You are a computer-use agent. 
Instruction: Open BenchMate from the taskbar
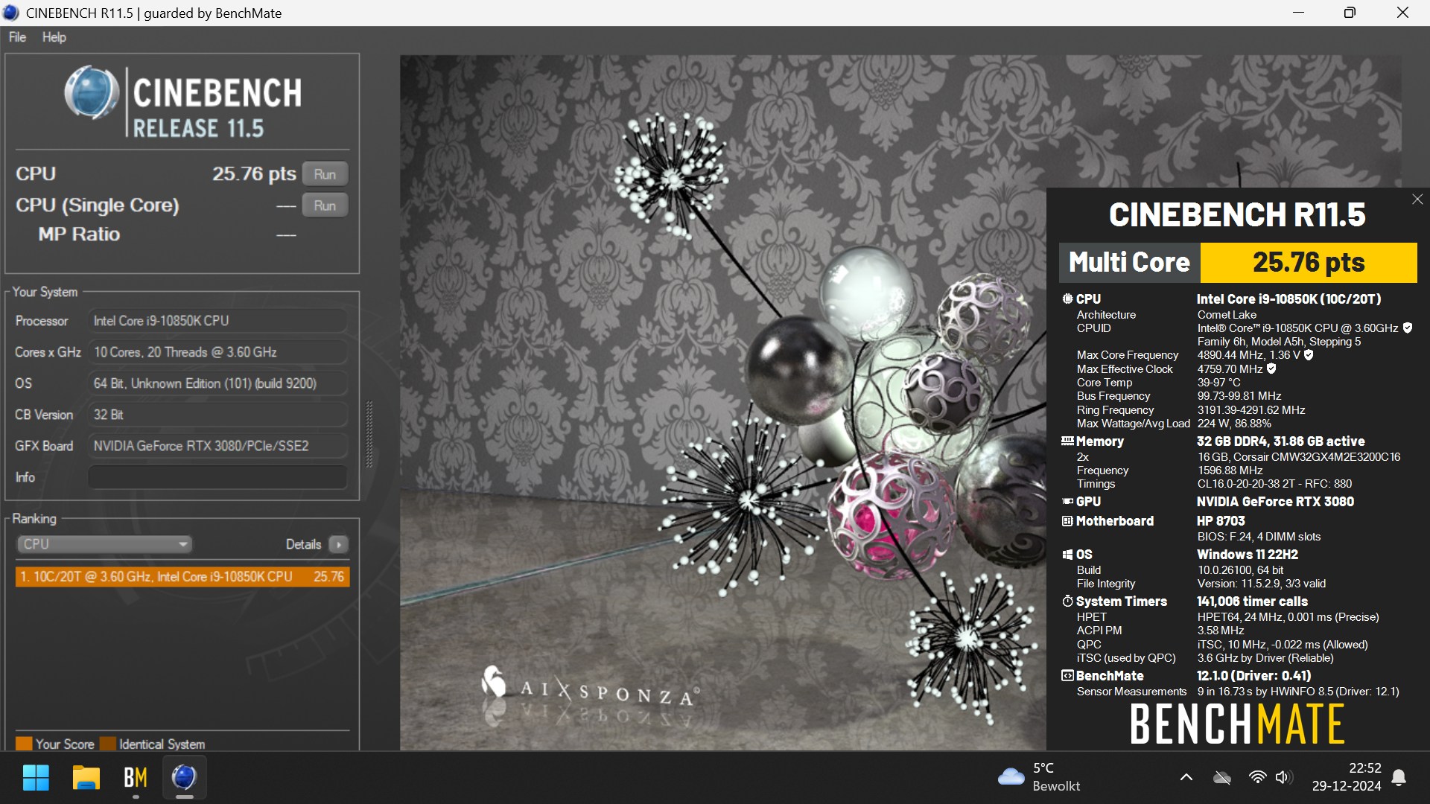point(135,778)
